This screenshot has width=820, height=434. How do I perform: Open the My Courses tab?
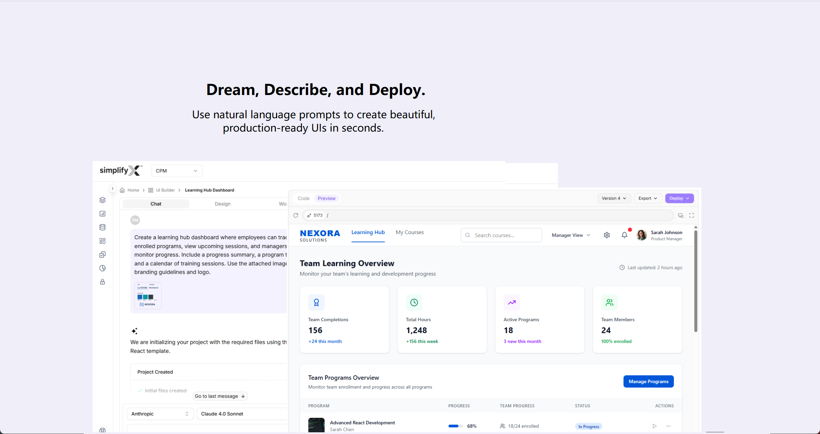click(x=410, y=232)
